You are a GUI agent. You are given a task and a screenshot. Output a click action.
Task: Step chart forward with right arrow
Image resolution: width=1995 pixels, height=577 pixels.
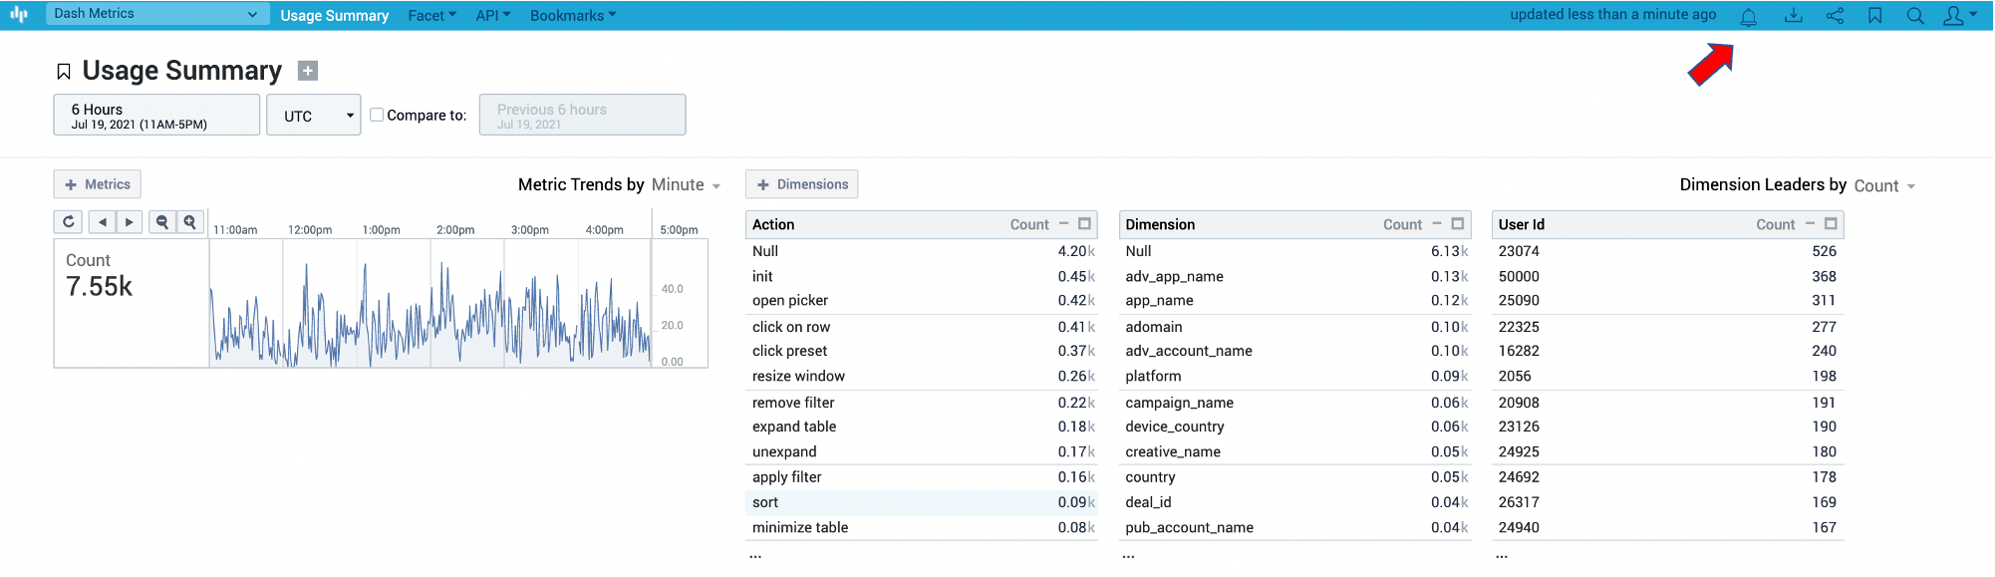[130, 222]
